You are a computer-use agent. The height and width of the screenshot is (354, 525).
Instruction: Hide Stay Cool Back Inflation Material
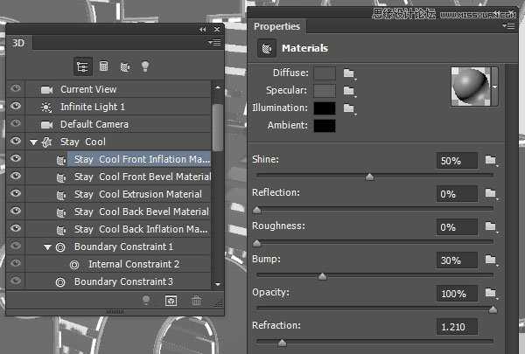pos(16,228)
